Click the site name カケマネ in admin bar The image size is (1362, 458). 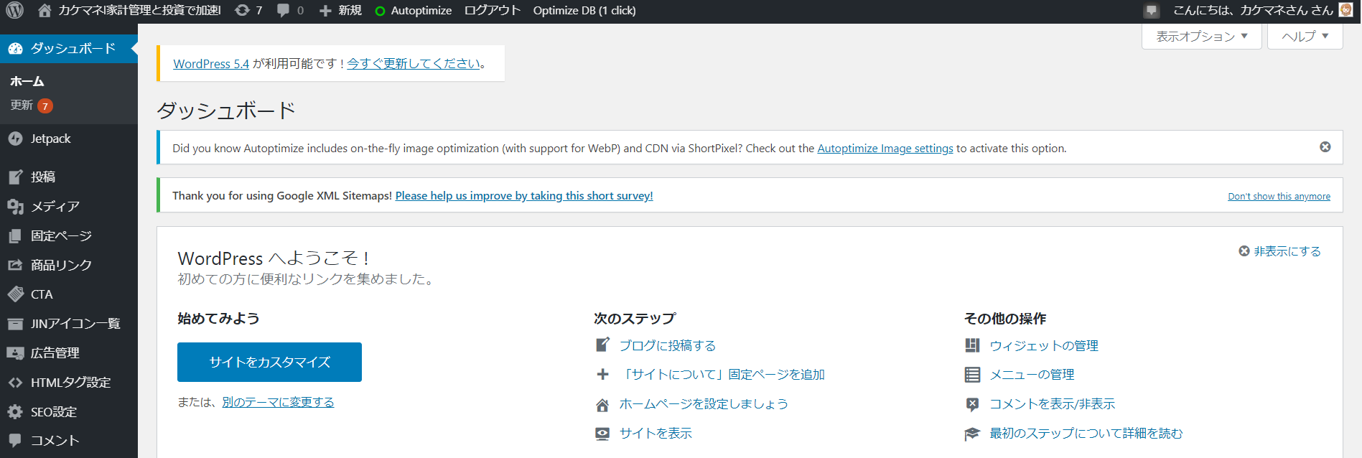[x=139, y=11]
